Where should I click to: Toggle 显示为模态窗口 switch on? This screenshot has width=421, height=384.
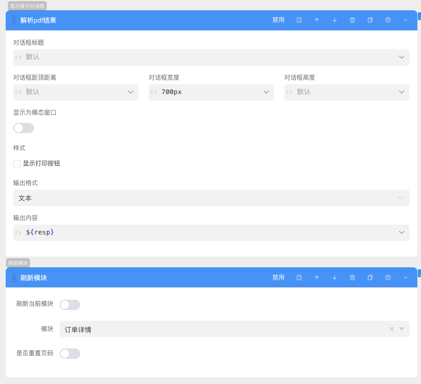23,127
